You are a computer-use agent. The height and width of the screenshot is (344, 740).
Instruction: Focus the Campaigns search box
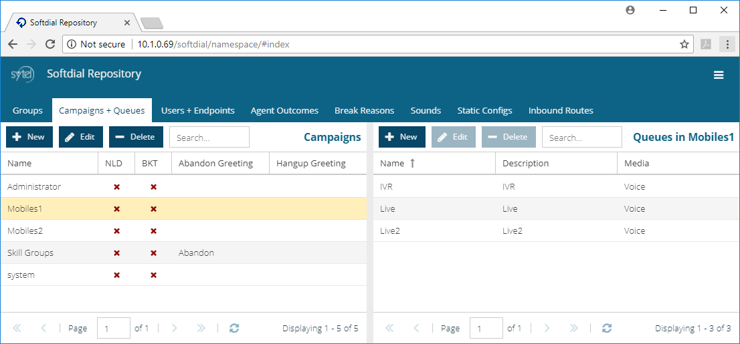(209, 137)
